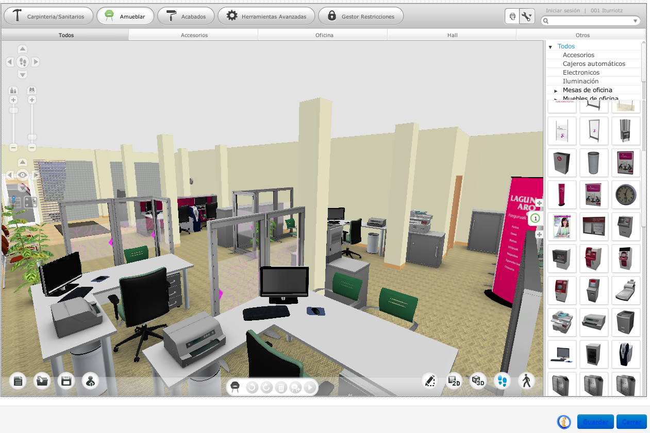The image size is (650, 433).
Task: Open the minimap location pin button
Action: pos(14,201)
